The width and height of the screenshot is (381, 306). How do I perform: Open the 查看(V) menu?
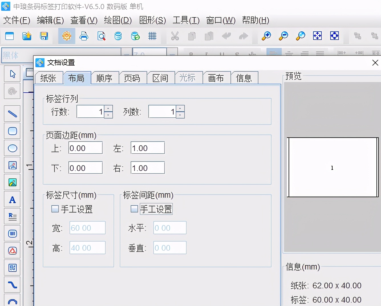[x=84, y=20]
